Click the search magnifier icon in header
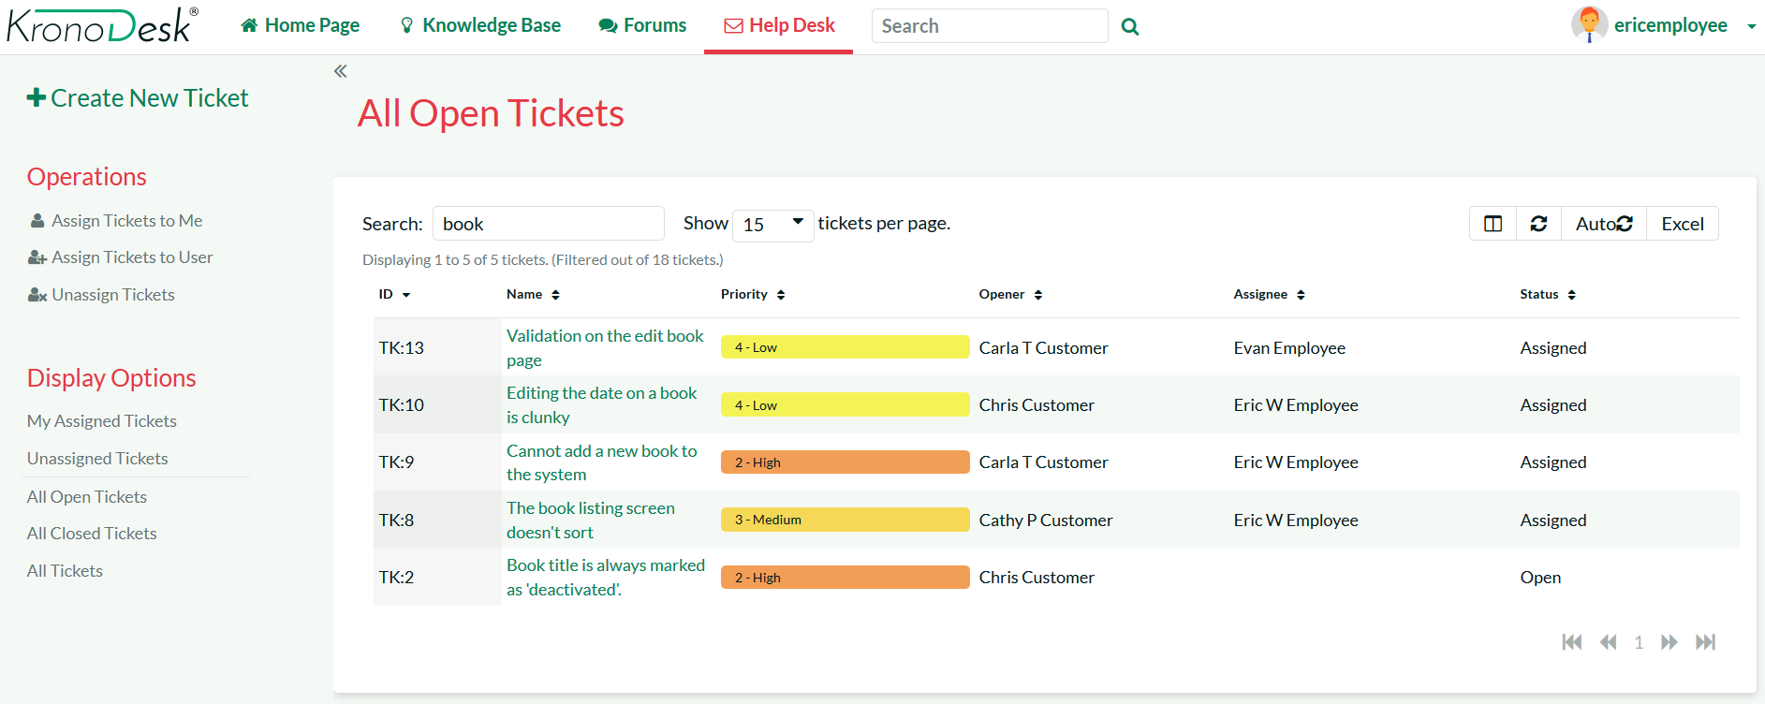 (1130, 27)
